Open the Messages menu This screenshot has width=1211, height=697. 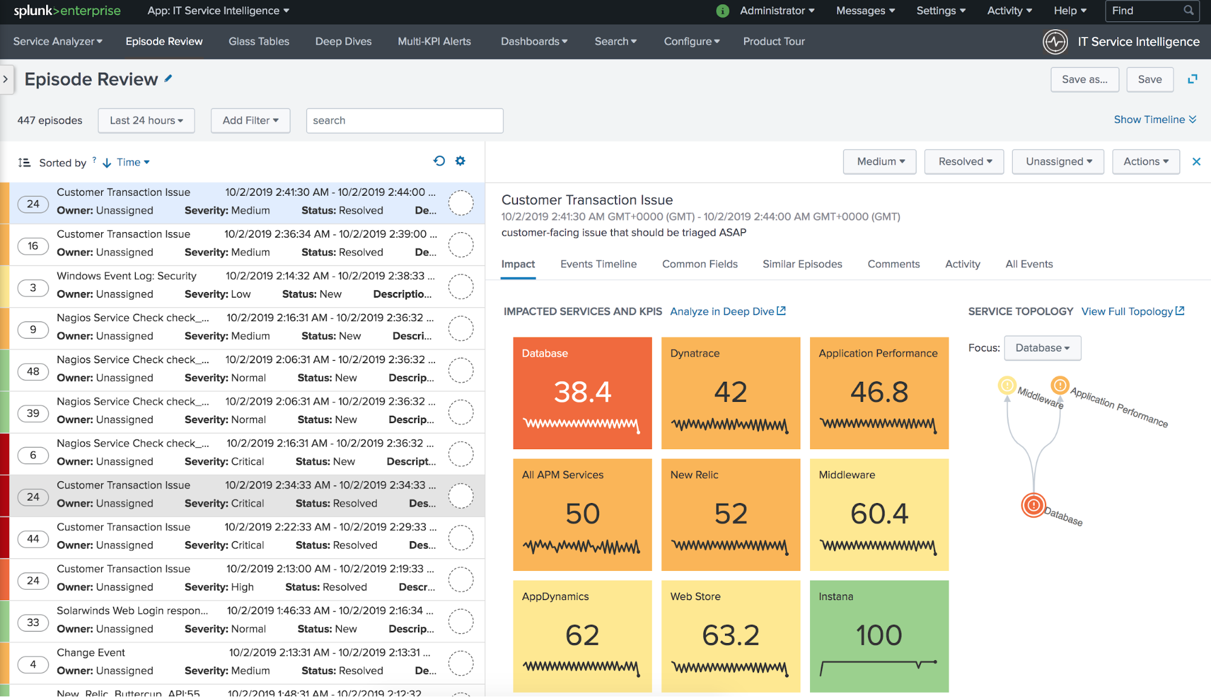[x=865, y=11]
